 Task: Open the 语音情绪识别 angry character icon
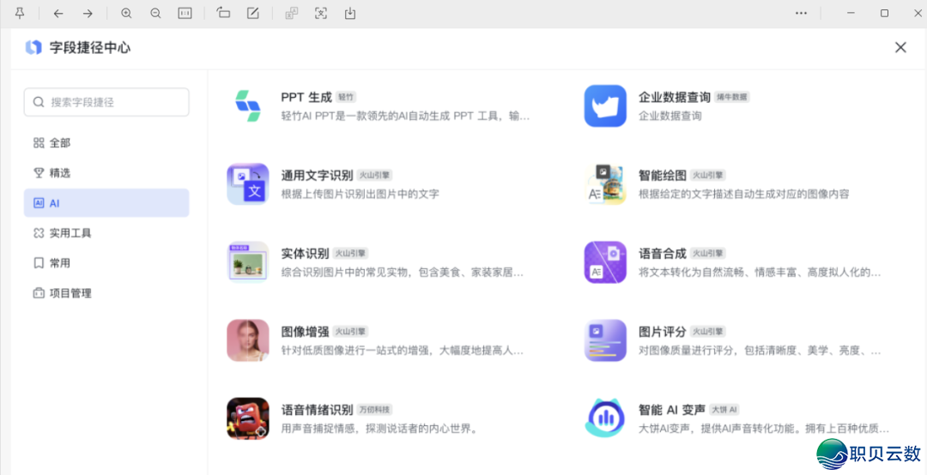[248, 418]
